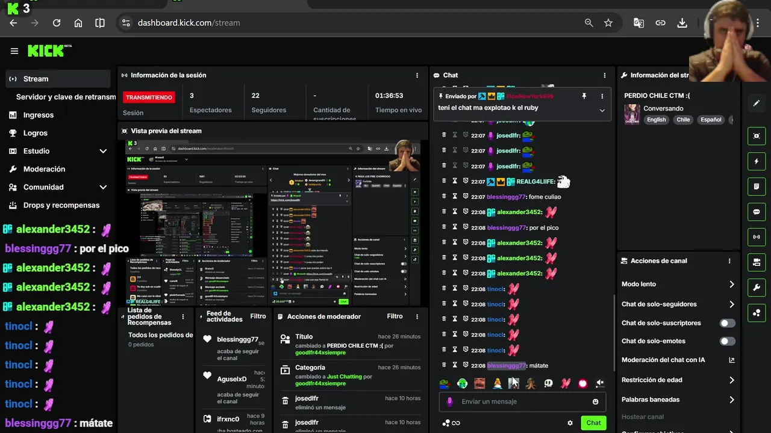Click the clip capture icon in right rail

[757, 136]
